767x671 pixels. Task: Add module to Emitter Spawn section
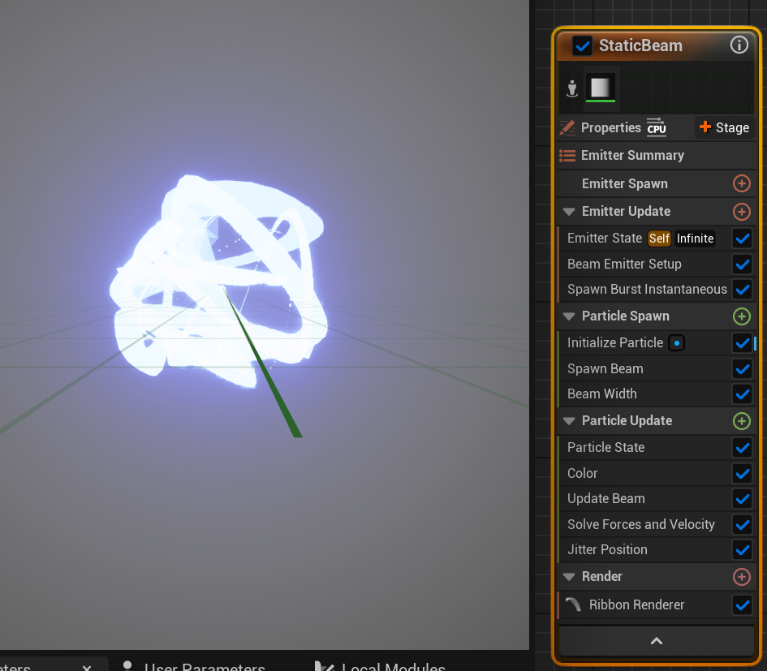tap(741, 183)
